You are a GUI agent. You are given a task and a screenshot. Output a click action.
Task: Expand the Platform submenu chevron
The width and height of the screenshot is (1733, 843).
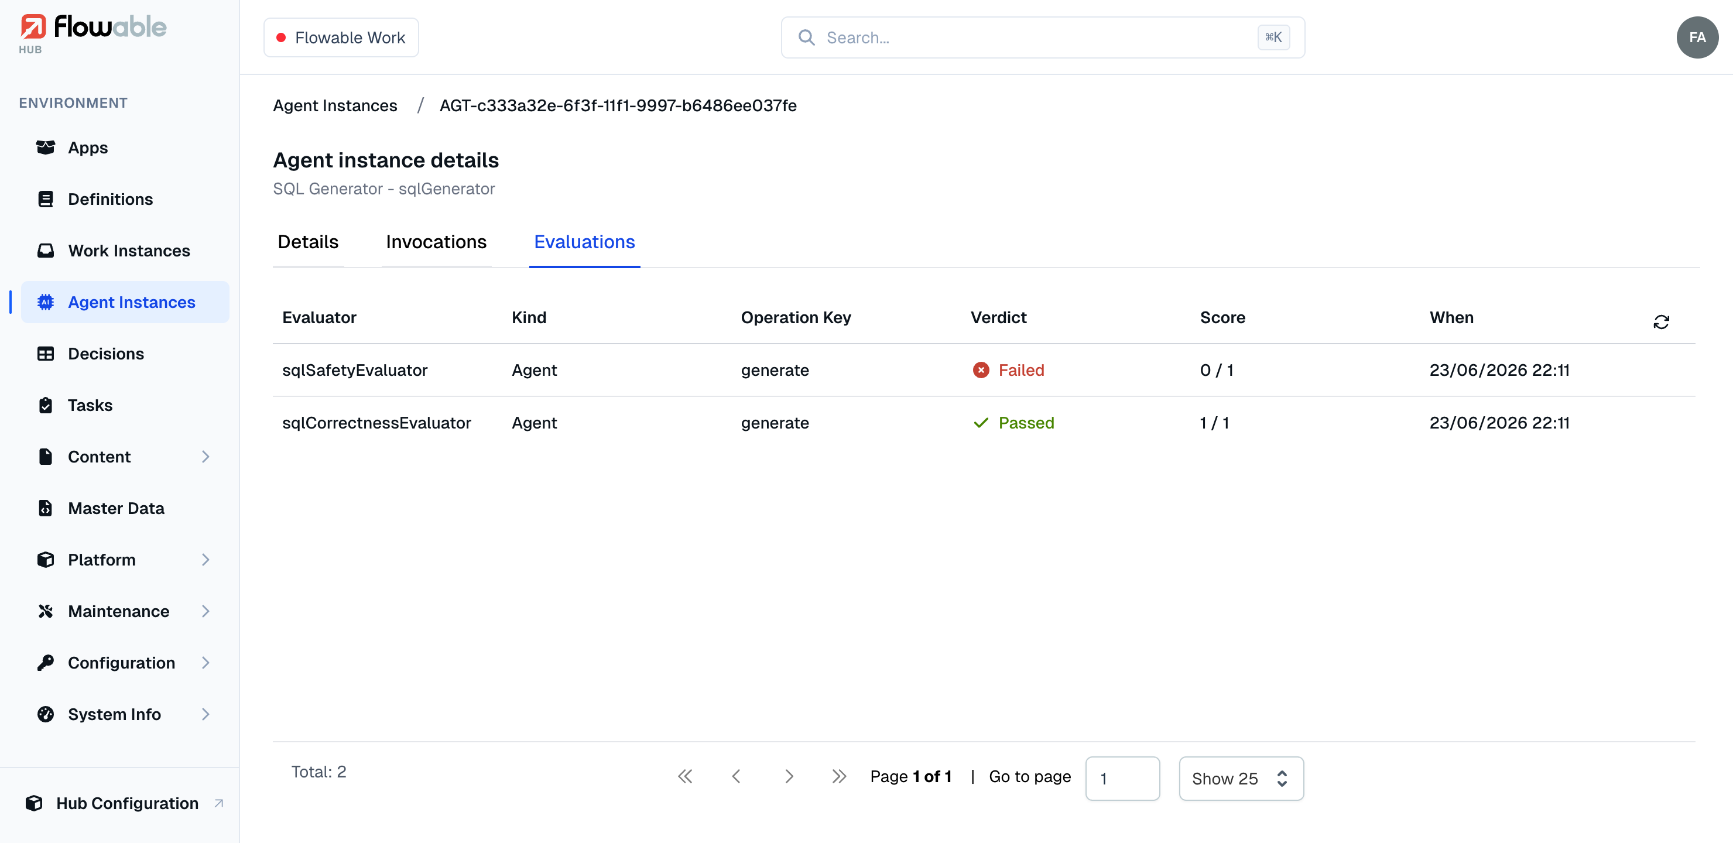click(x=206, y=560)
